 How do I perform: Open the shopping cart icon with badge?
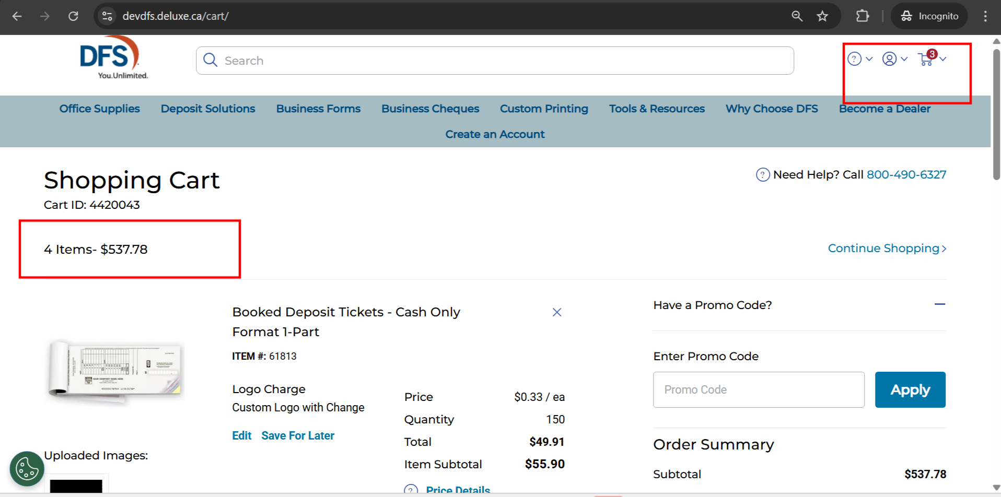[926, 59]
